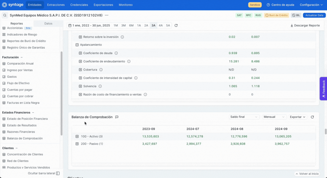Click info icon next to Coeficiente de endeudamiento
This screenshot has width=327, height=178.
tap(129, 62)
